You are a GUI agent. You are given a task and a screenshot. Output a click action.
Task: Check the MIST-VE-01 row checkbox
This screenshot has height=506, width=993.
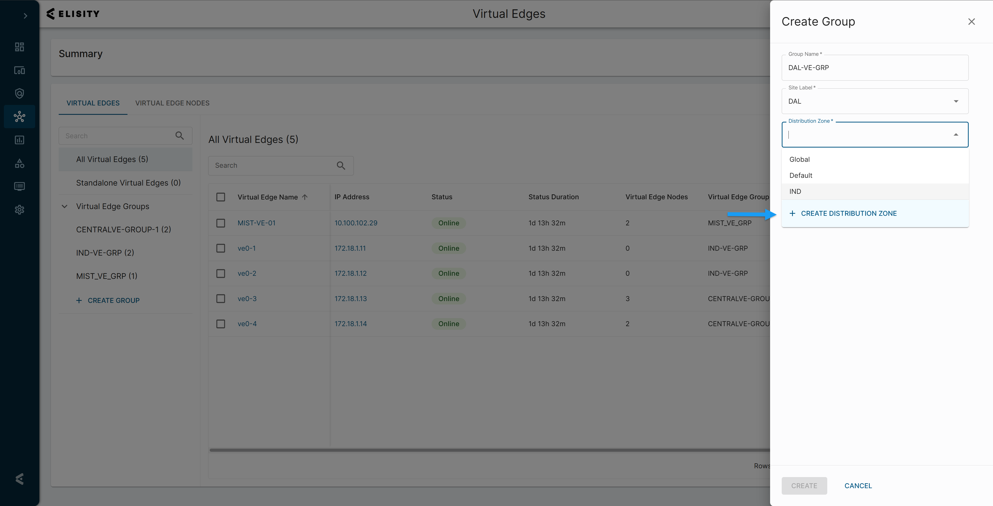pyautogui.click(x=221, y=223)
